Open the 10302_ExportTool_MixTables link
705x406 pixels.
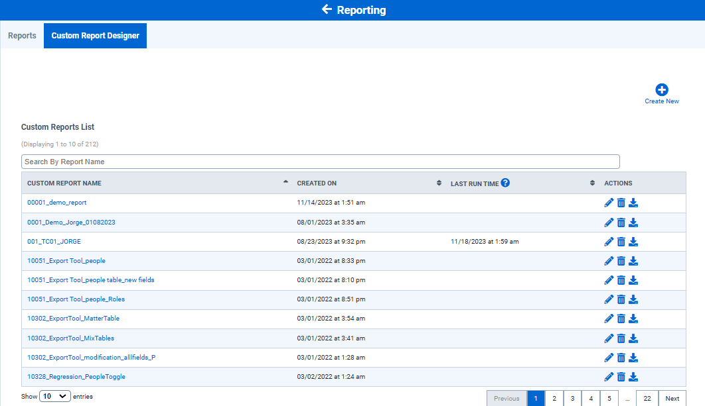70,338
